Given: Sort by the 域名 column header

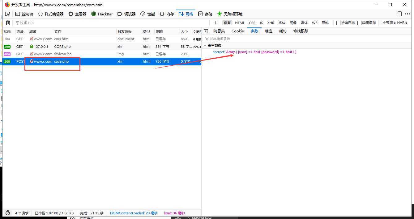Looking at the screenshot, I should pyautogui.click(x=41, y=31).
